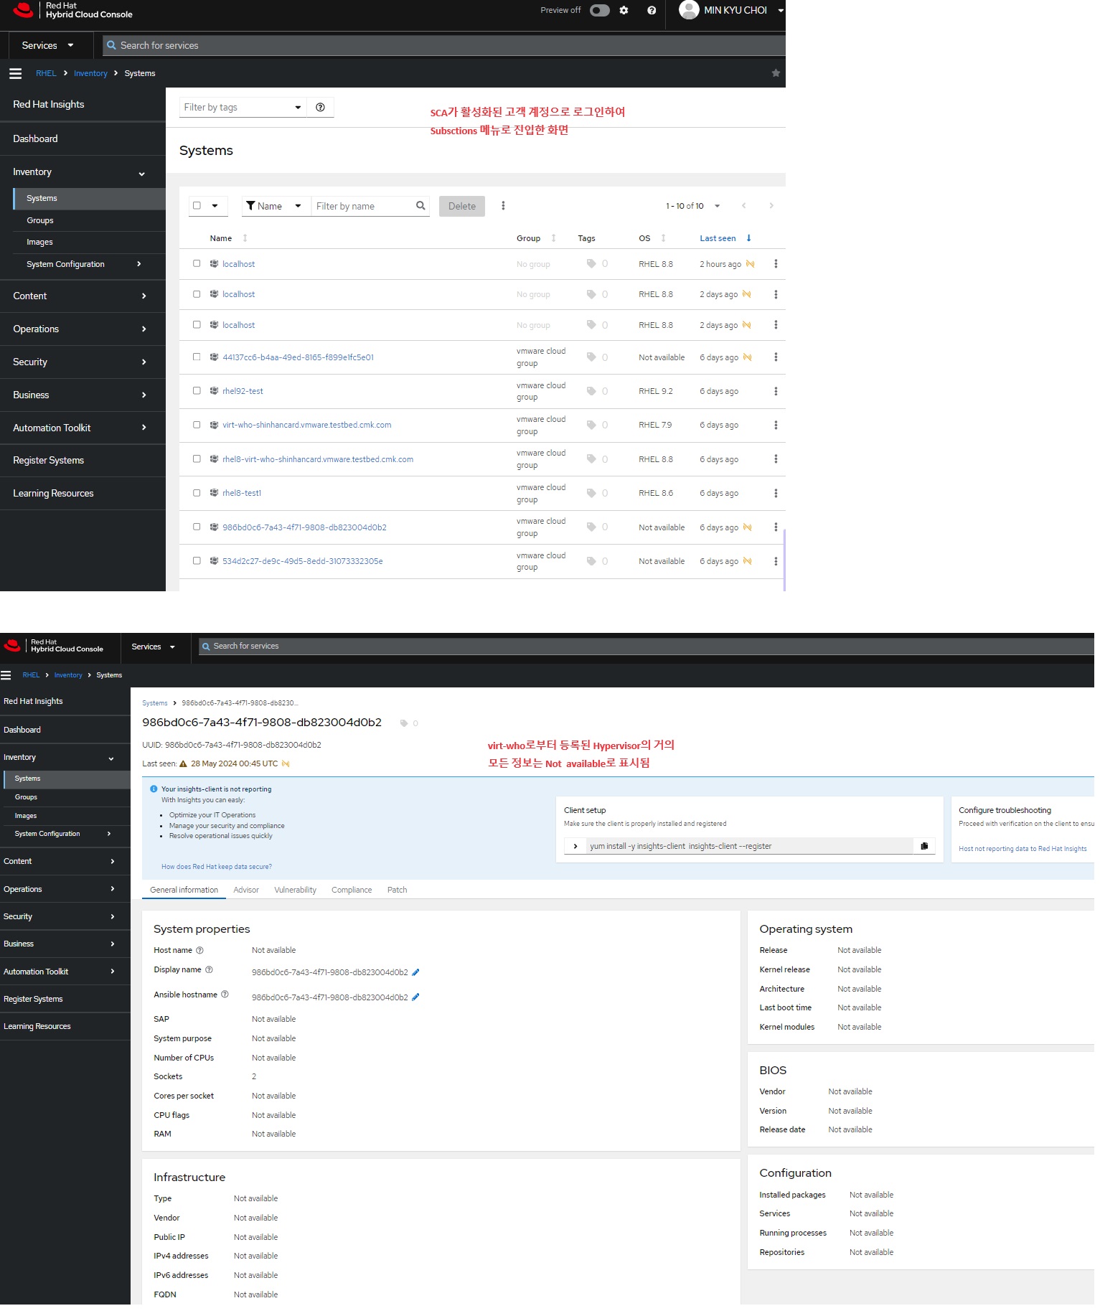Copy the insights-client install command
The height and width of the screenshot is (1316, 1100).
924,846
